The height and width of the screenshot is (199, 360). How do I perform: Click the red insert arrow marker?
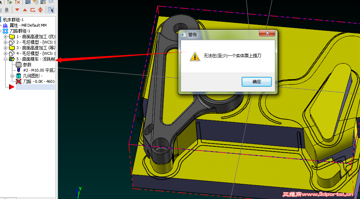(12, 87)
